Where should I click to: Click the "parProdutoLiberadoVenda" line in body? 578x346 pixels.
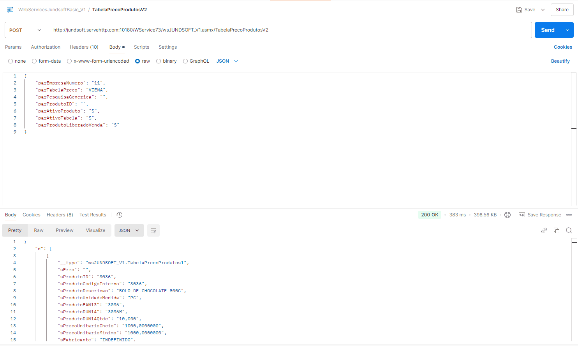point(78,125)
